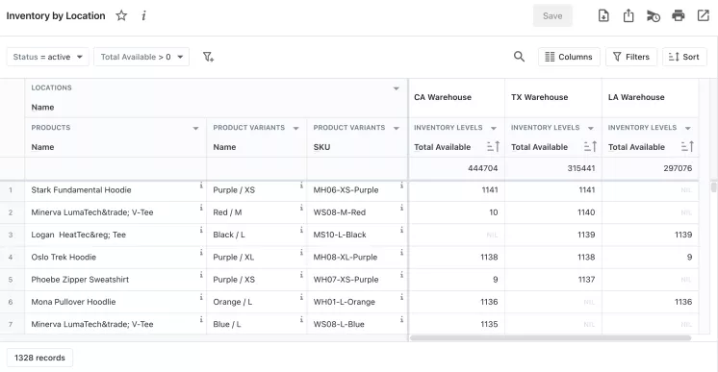Open info icon for variant Orange / L
The width and height of the screenshot is (718, 372).
301,297
